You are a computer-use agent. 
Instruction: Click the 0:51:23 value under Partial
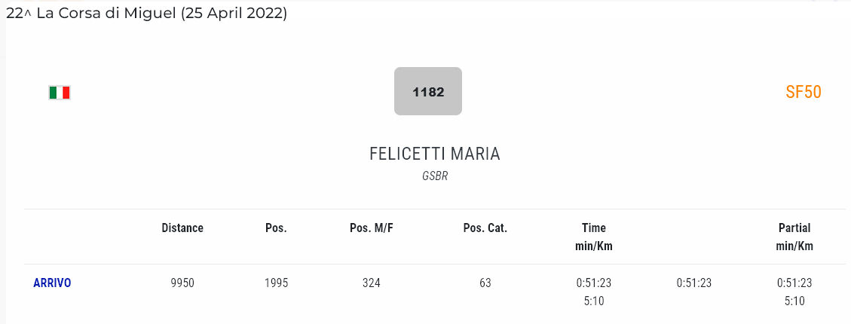point(794,283)
